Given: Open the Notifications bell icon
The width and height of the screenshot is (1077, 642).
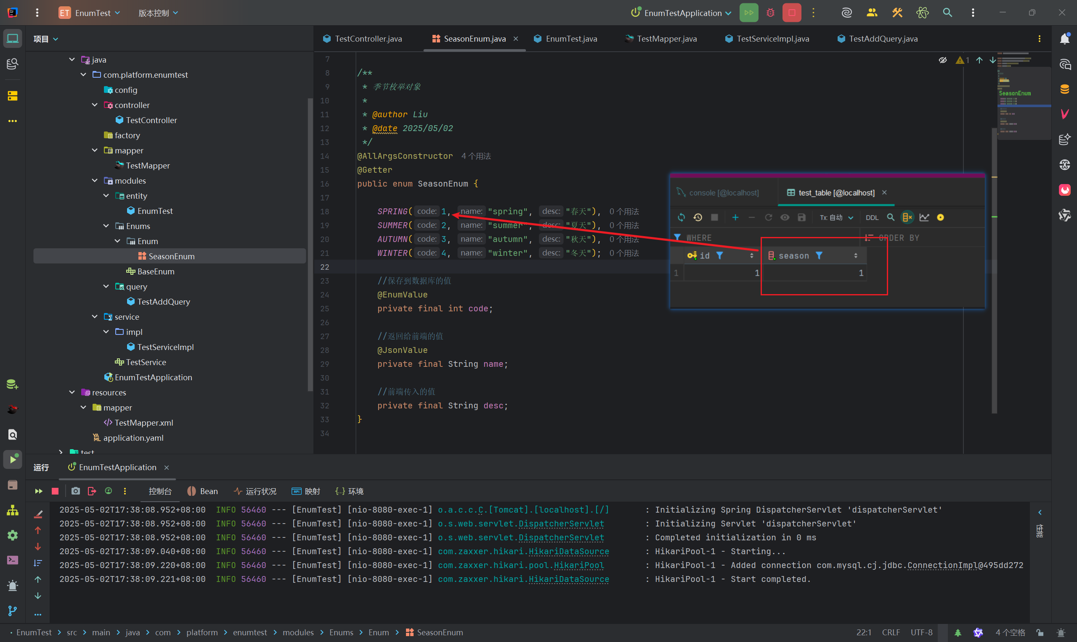Looking at the screenshot, I should 1064,39.
